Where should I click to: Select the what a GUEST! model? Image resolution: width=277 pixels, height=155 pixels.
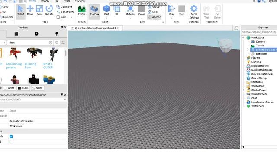(x=51, y=58)
